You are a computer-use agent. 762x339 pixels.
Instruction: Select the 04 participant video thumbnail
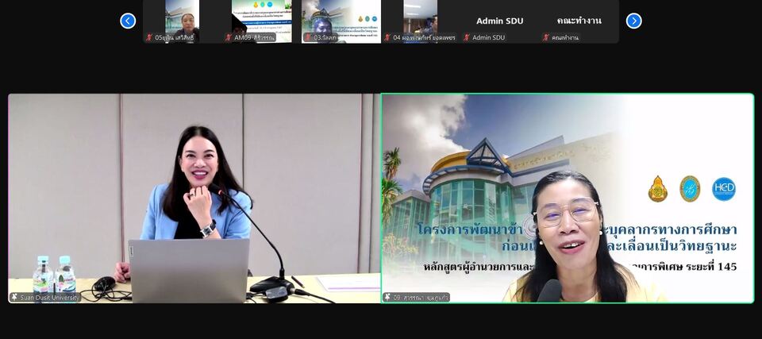420,17
